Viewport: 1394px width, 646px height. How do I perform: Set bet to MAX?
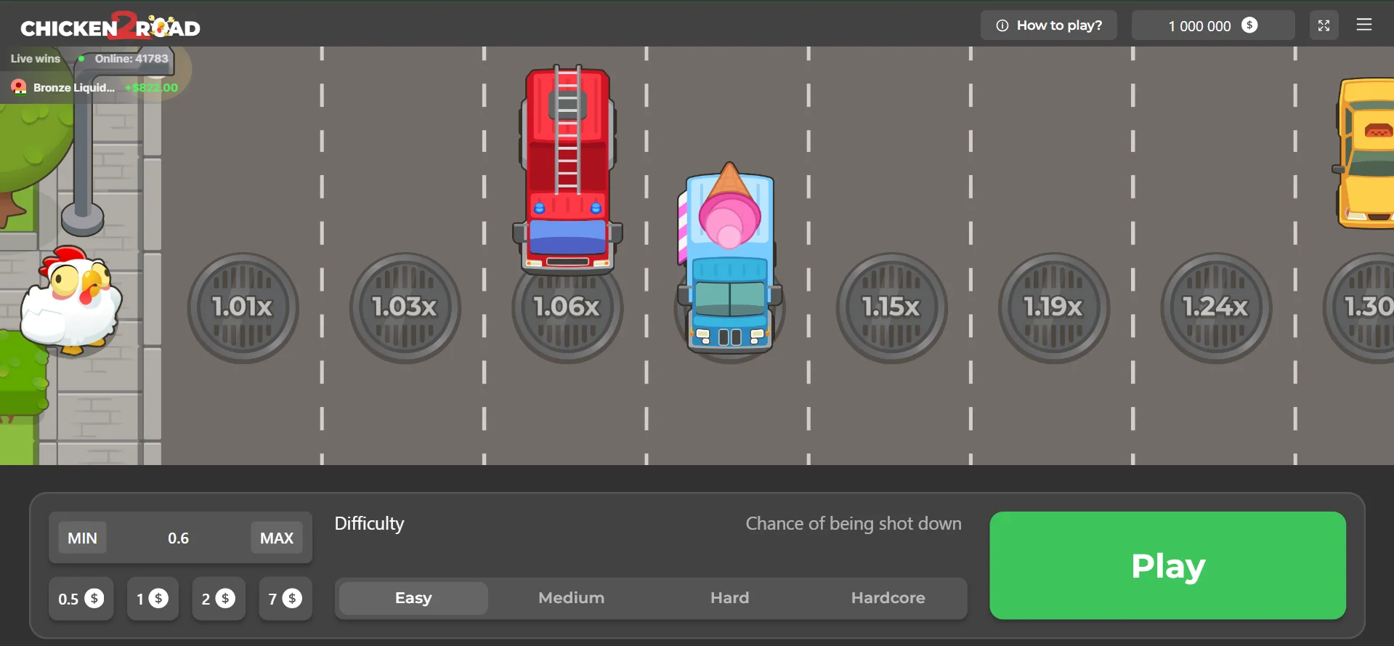click(x=277, y=538)
